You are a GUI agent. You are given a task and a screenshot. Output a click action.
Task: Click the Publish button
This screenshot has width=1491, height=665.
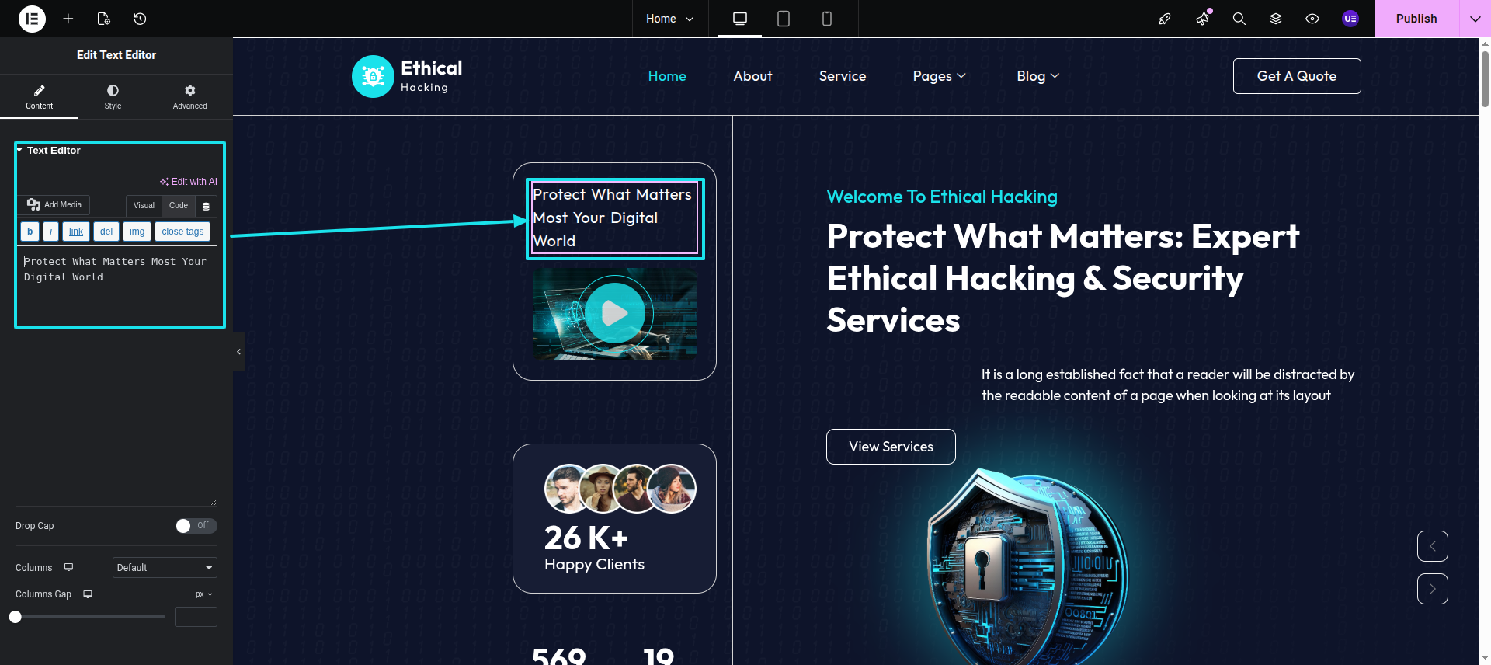(1416, 19)
